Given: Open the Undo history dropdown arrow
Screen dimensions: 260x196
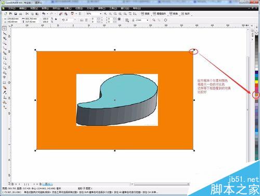Looking at the screenshot, I should 47,14.
